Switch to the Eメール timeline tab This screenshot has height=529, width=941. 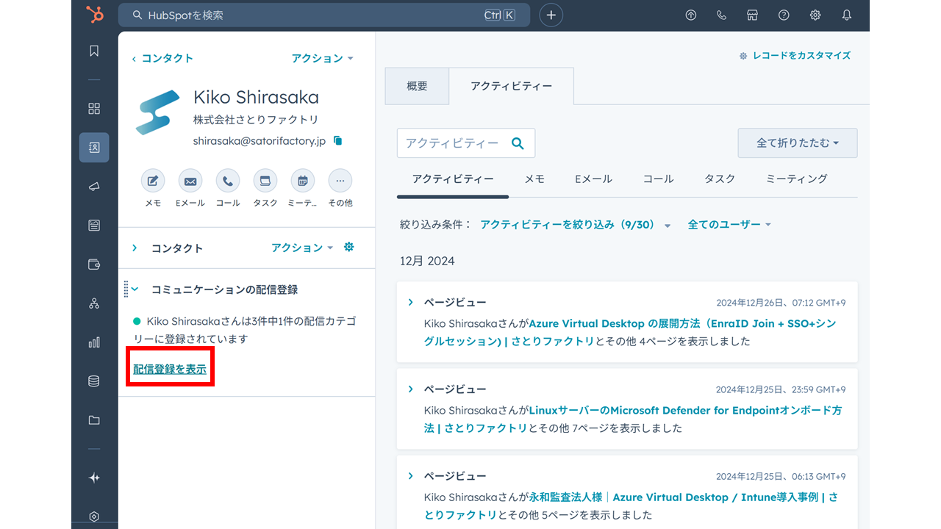pos(593,179)
